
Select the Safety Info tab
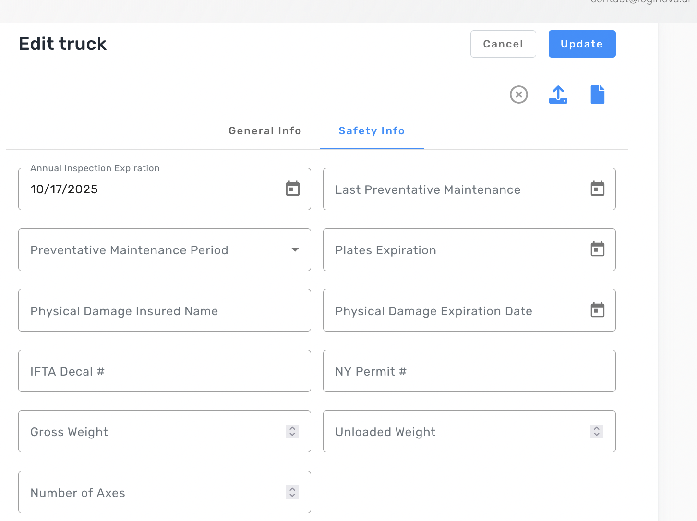tap(372, 131)
